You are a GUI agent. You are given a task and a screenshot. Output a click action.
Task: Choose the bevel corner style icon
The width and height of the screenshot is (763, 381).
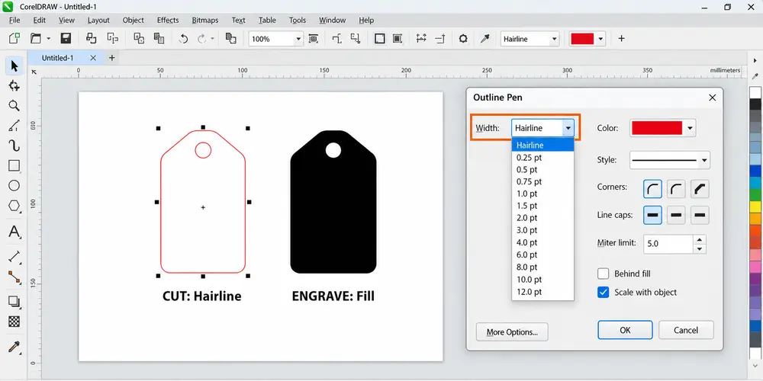[x=700, y=189]
